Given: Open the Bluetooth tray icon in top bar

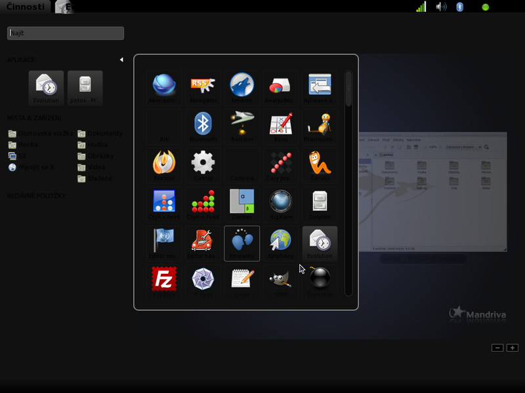Looking at the screenshot, I should tap(460, 7).
